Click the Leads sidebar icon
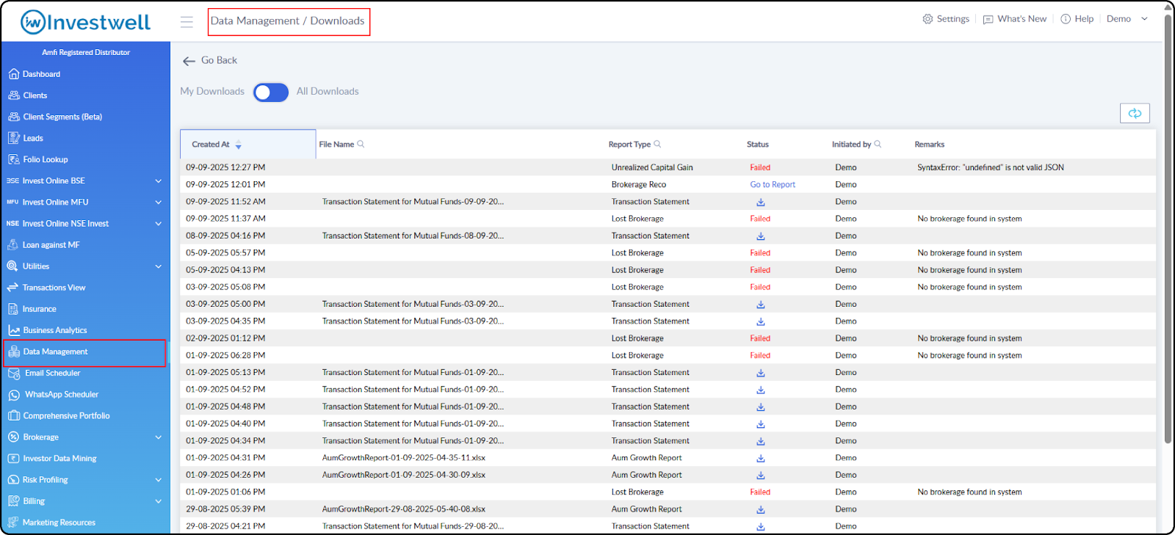1175x535 pixels. point(13,138)
